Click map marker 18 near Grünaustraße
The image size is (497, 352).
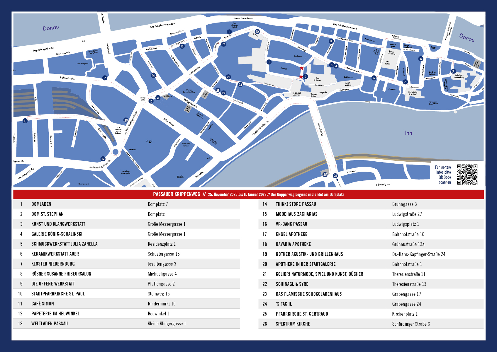click(x=25, y=121)
